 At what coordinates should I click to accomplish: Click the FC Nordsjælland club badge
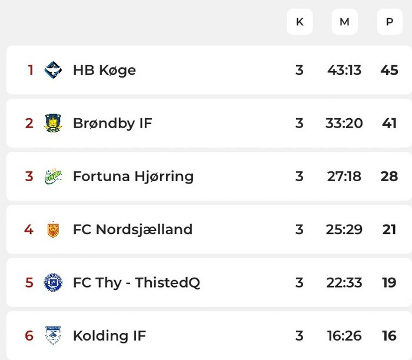[53, 229]
